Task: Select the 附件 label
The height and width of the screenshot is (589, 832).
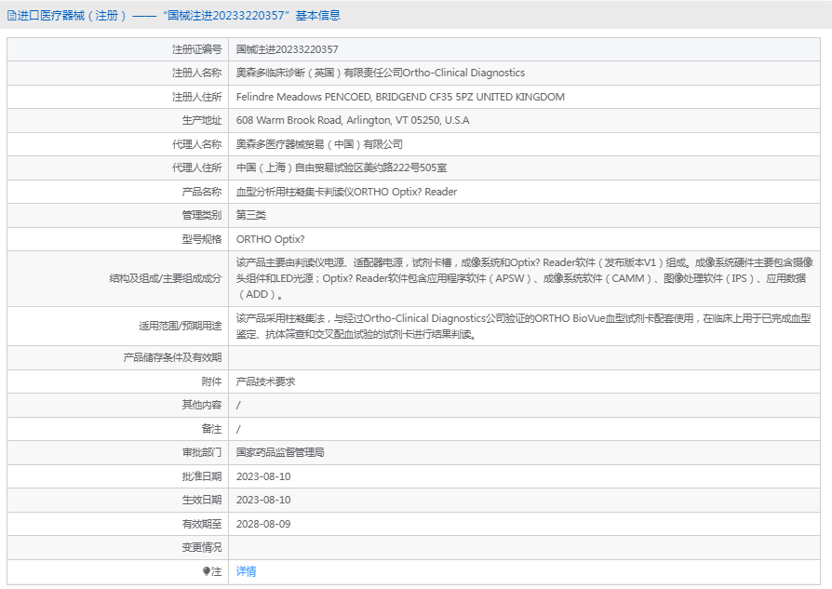Action: [x=211, y=381]
